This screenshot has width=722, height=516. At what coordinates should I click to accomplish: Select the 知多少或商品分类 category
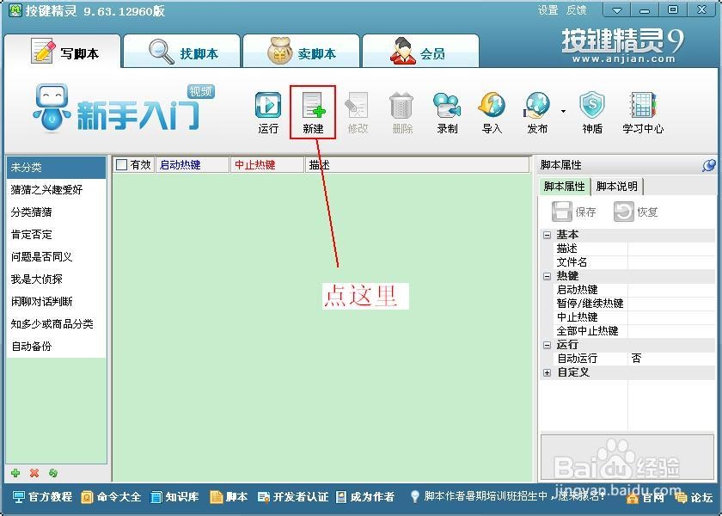click(x=56, y=324)
